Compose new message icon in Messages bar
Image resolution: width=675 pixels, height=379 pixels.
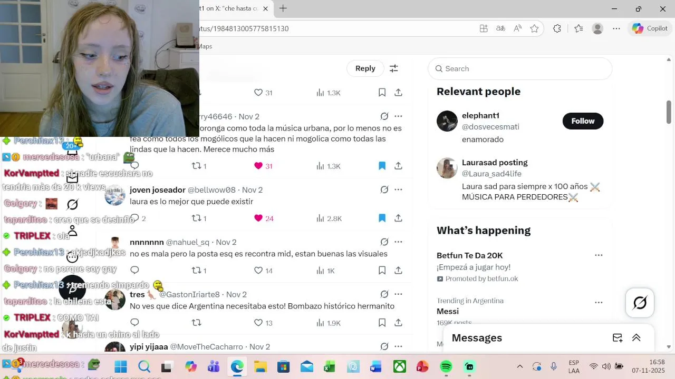pos(618,338)
